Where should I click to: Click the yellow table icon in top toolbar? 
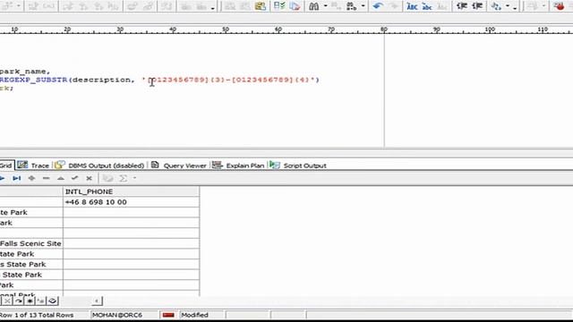click(261, 6)
